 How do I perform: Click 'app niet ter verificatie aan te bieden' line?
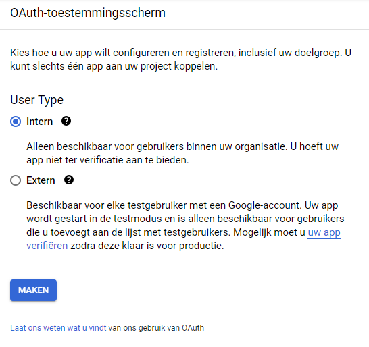(107, 160)
